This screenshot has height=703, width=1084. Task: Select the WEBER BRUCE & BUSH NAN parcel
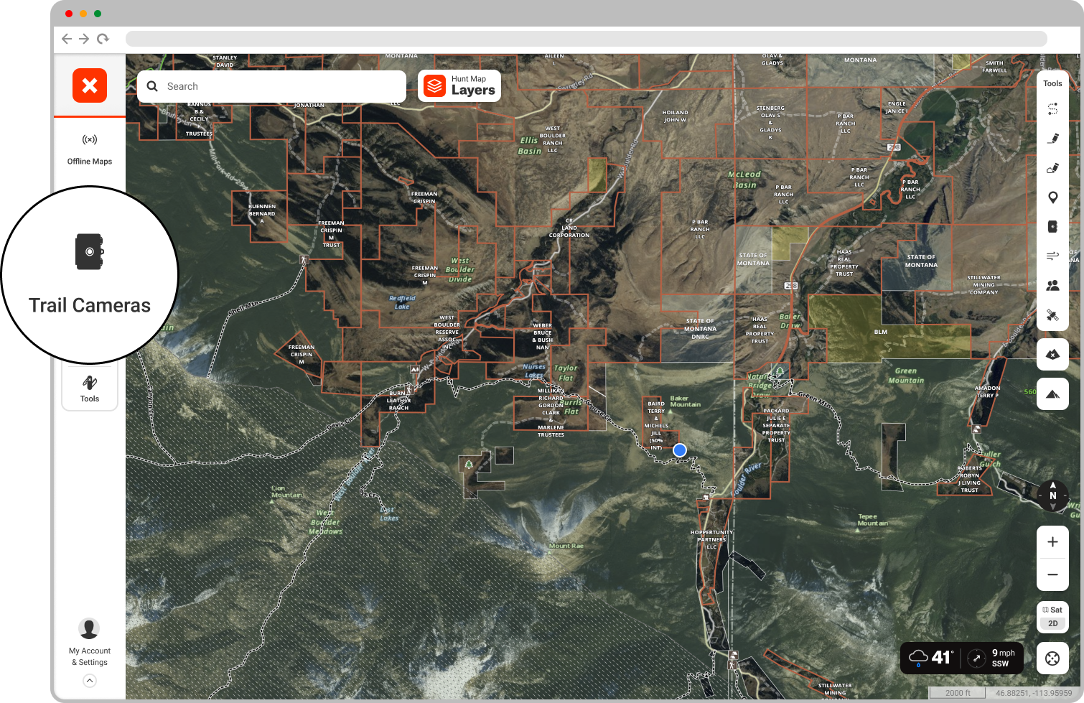[542, 336]
